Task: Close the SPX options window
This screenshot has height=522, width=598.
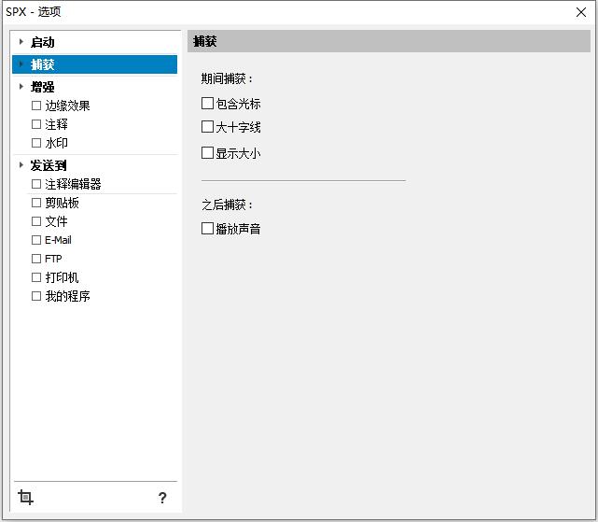Action: 583,12
